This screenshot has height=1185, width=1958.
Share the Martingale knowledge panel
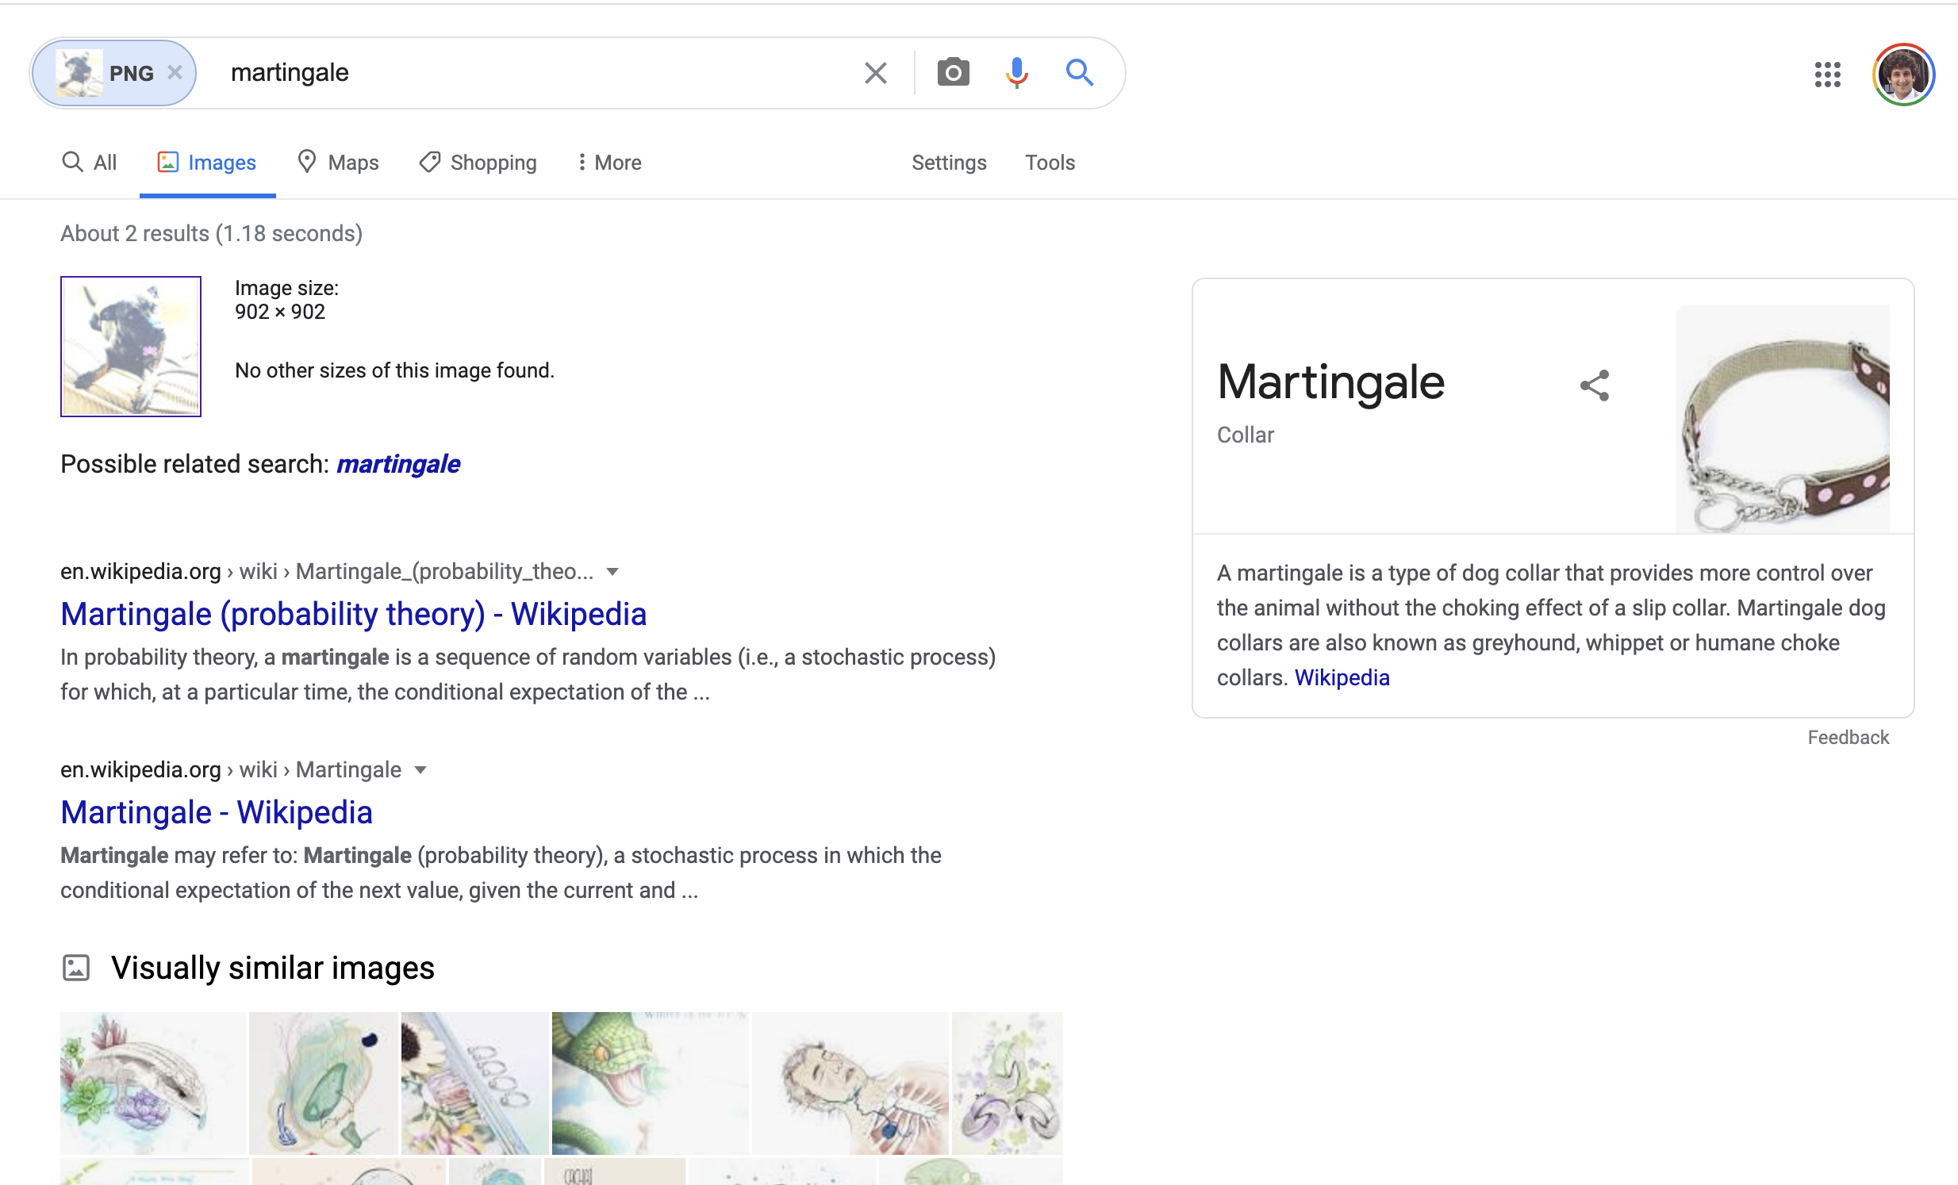tap(1594, 385)
